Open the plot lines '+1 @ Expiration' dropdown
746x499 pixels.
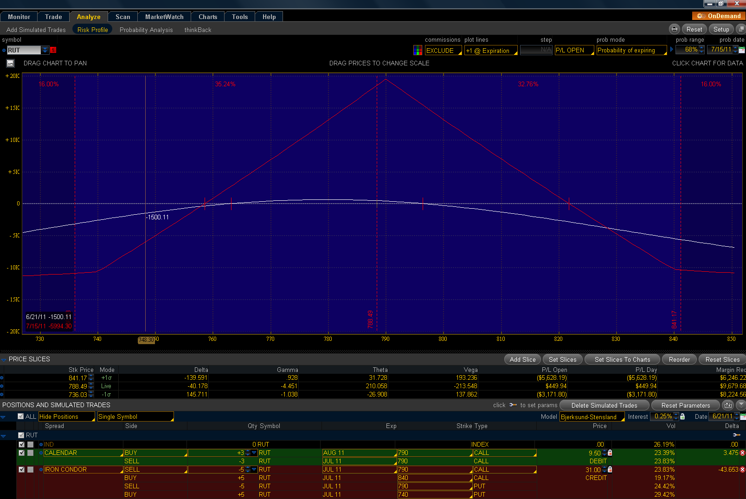click(x=491, y=51)
